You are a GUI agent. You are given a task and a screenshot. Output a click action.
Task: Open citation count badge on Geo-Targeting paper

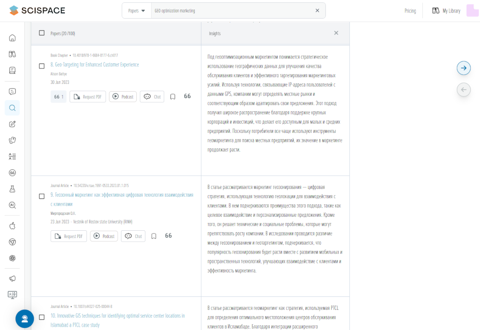tap(59, 96)
